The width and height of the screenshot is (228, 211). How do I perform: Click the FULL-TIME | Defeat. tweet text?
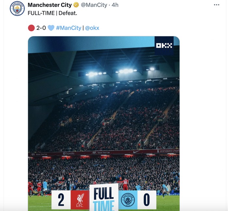tap(52, 13)
